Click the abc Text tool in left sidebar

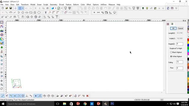click(2, 31)
